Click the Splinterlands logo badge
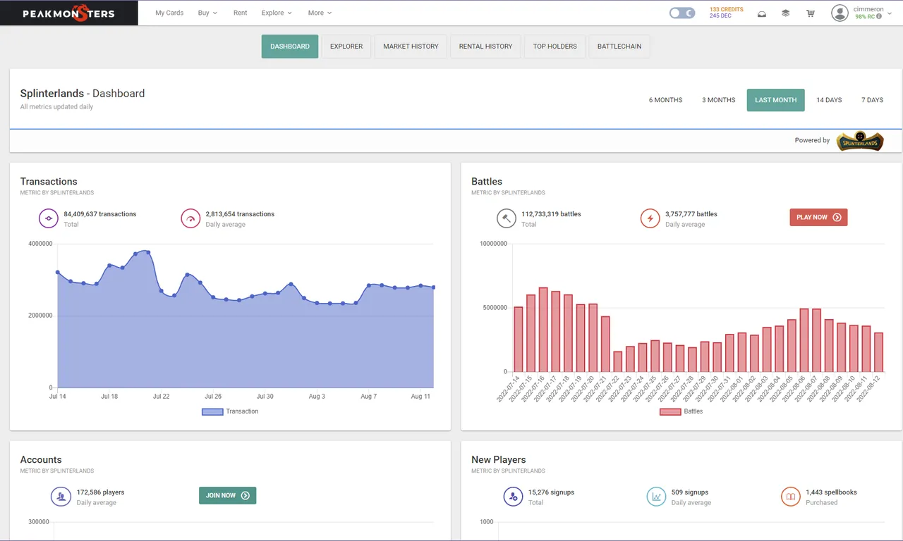903x541 pixels. [860, 141]
